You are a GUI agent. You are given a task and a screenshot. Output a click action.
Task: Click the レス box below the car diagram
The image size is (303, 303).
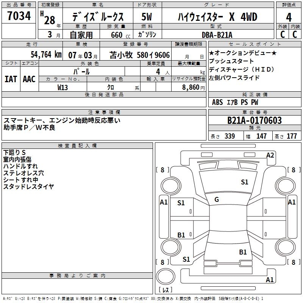166,291
